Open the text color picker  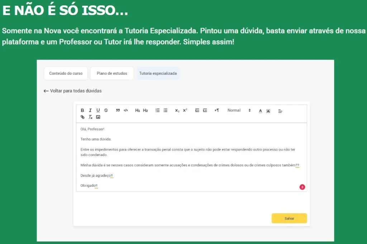261,111
